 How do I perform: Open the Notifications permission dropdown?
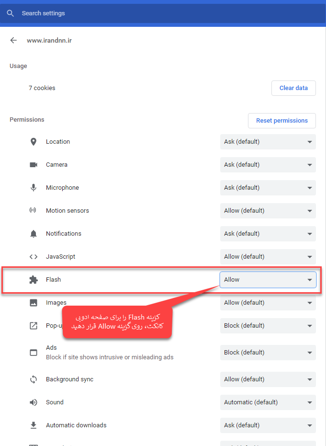tap(268, 234)
